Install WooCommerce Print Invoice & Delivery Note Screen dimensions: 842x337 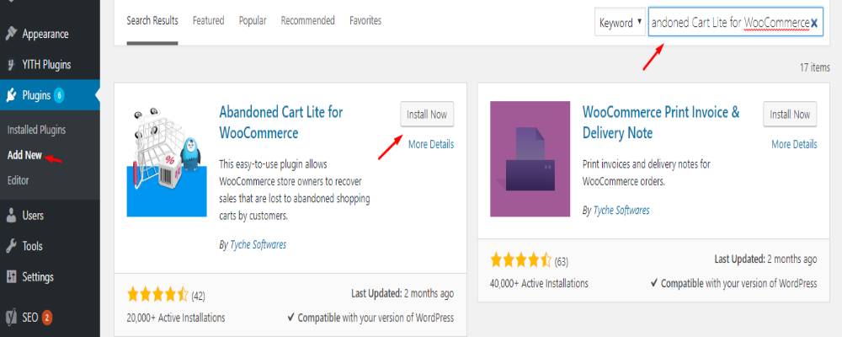tap(790, 115)
